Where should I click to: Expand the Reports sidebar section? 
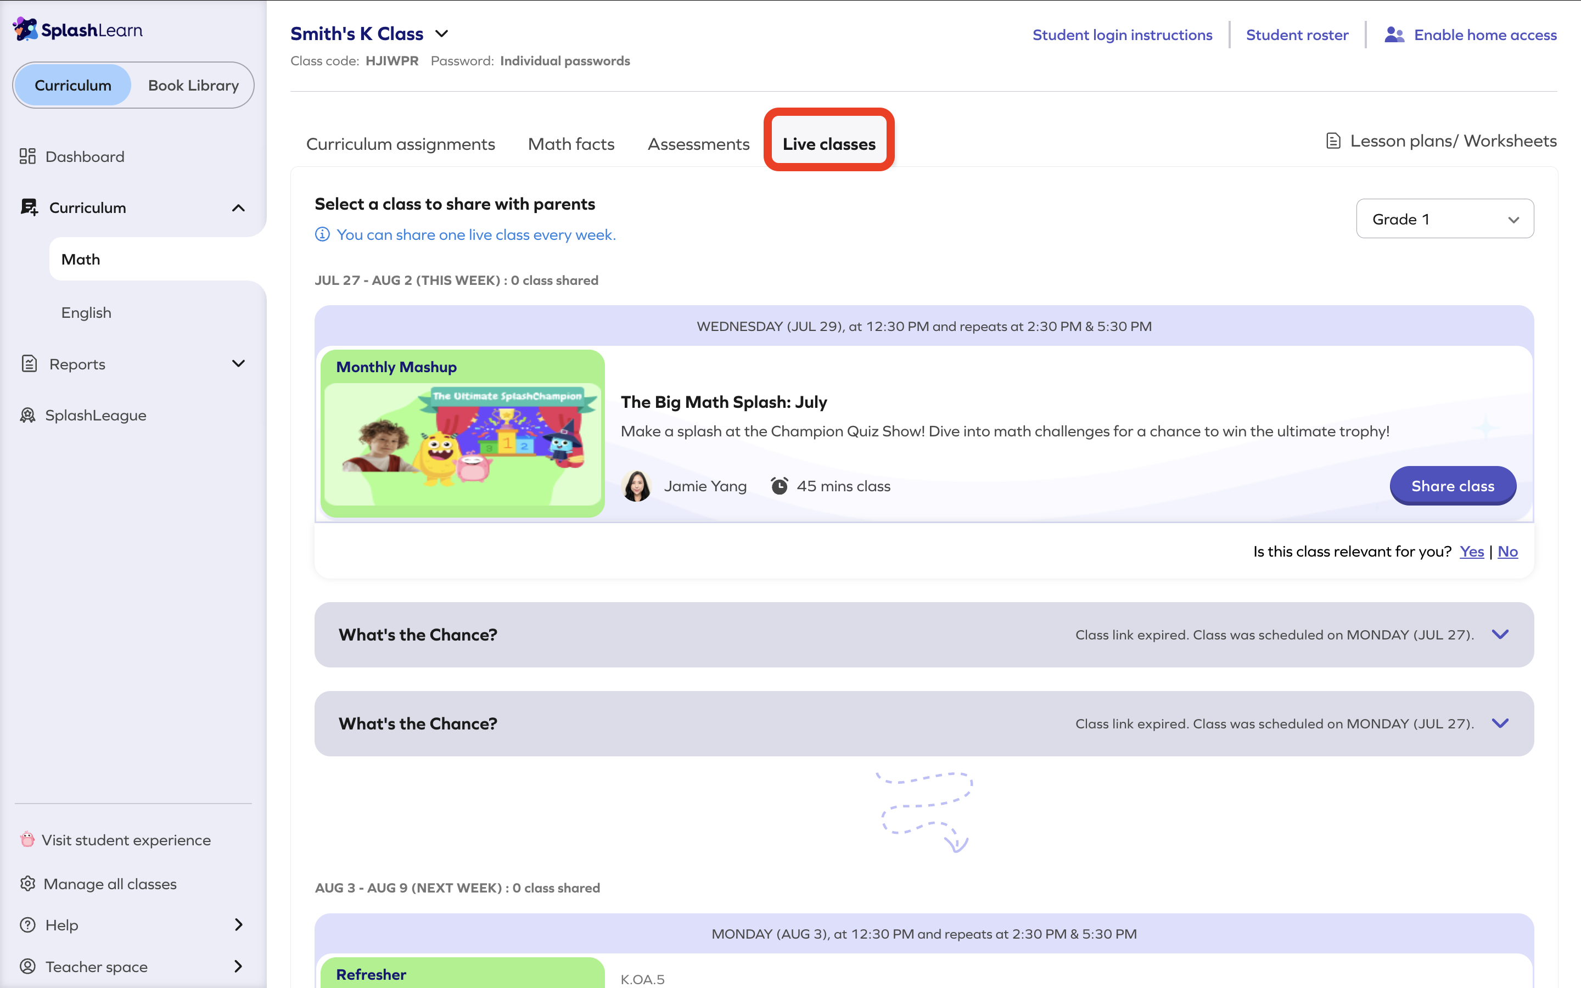(238, 363)
